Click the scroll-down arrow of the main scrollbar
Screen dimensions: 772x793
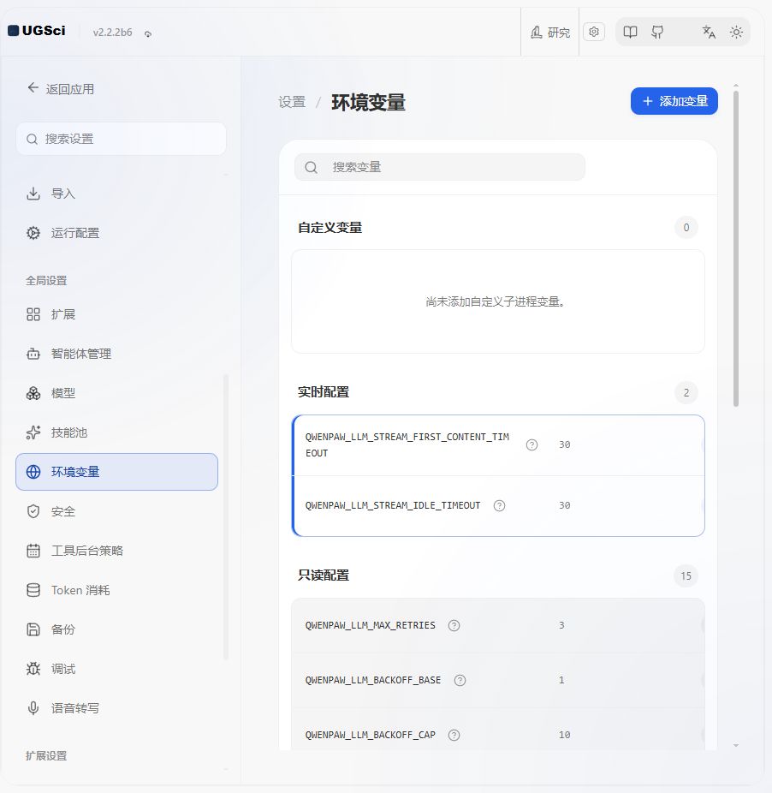point(736,745)
